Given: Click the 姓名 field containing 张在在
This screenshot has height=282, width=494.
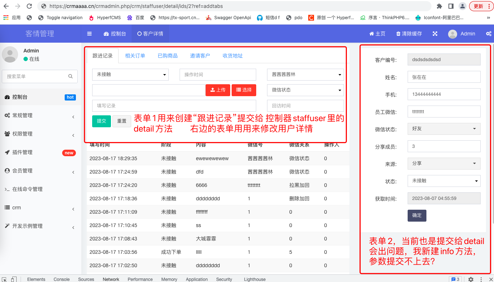Looking at the screenshot, I should [444, 77].
